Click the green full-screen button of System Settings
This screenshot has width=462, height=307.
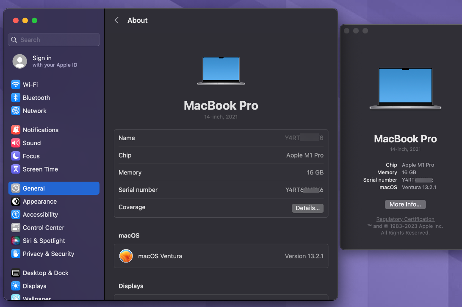[x=34, y=20]
